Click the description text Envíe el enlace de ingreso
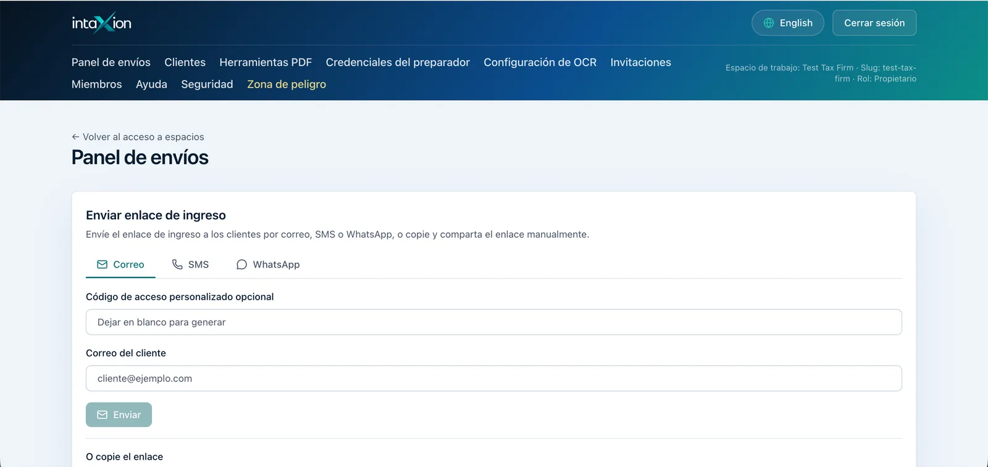Screen dimensions: 988x467 [x=338, y=235]
